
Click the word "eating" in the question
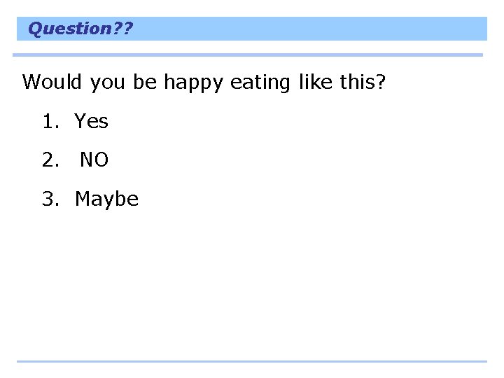point(260,83)
